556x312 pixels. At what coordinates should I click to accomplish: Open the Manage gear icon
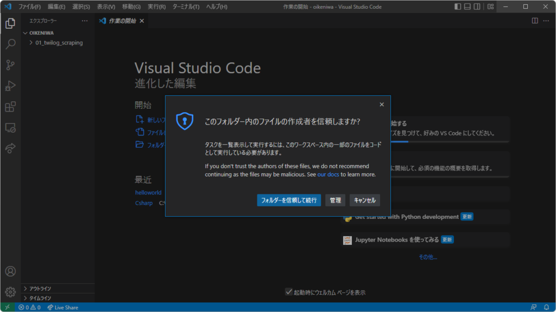click(10, 292)
